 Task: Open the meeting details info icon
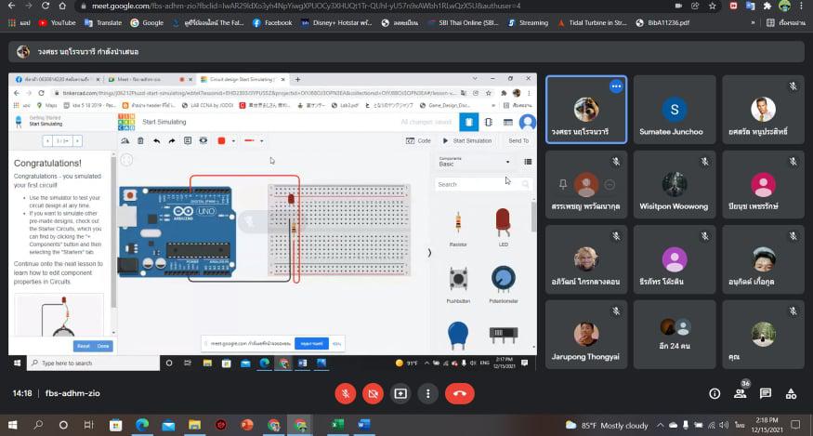click(x=715, y=394)
